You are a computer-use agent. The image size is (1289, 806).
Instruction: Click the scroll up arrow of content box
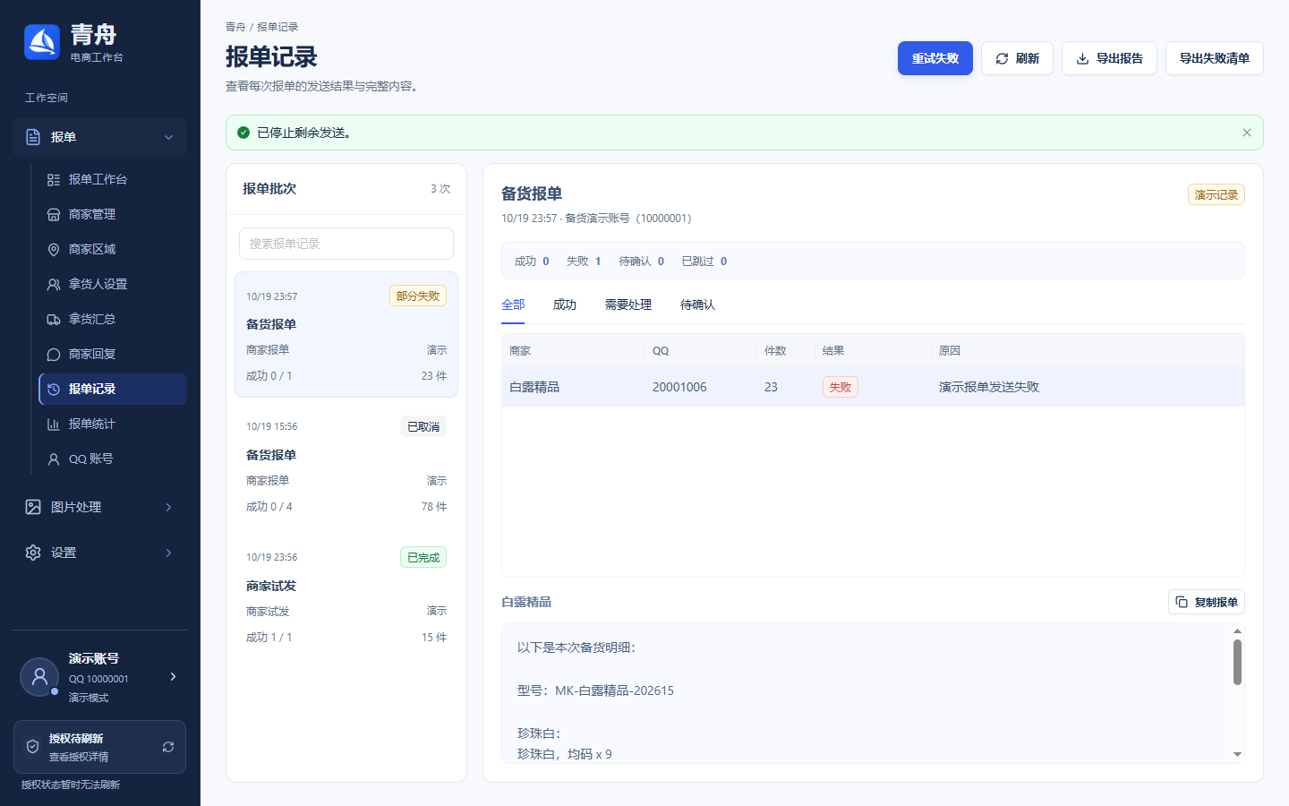tap(1237, 631)
